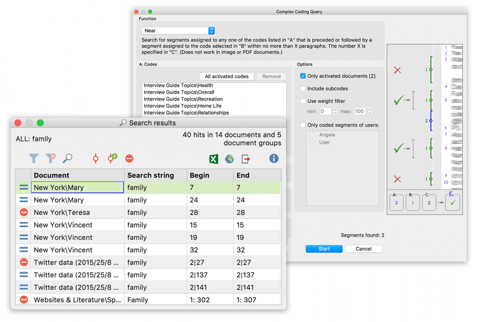Click the All activated codes button

(226, 76)
